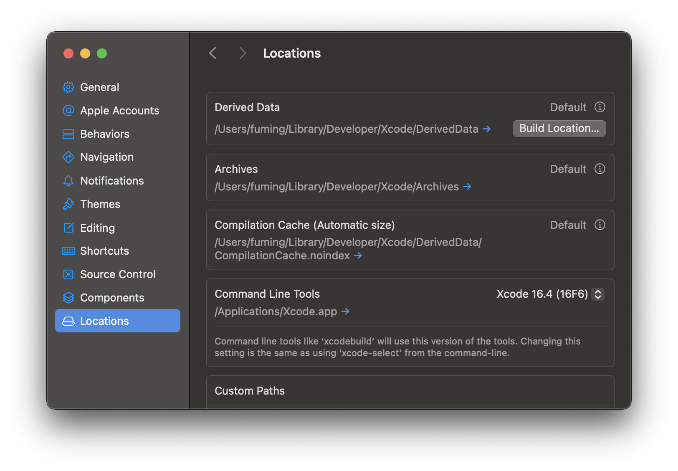The width and height of the screenshot is (678, 471).
Task: Reveal /Applications/Xcode.app via arrow
Action: 345,311
